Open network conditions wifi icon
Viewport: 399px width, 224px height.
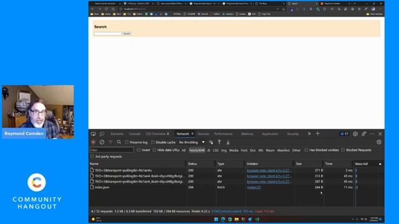[x=211, y=142]
